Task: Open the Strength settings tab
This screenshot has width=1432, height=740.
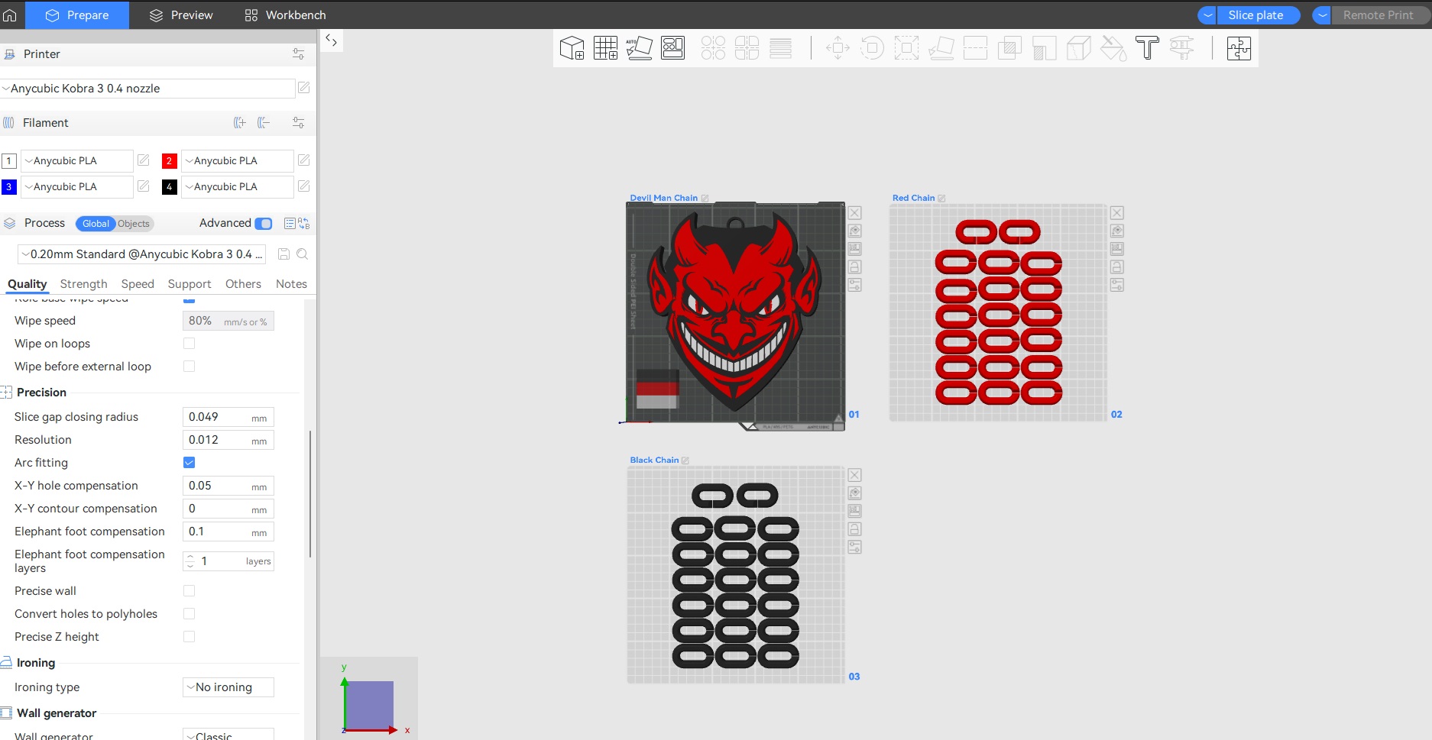Action: point(84,284)
